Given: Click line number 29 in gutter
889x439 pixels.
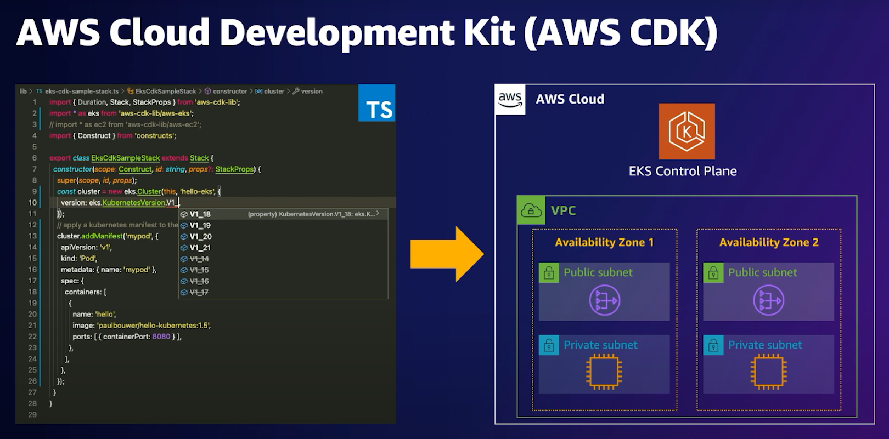Looking at the screenshot, I should [x=32, y=415].
